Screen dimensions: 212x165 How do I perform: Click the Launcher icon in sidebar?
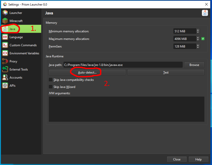point(5,13)
